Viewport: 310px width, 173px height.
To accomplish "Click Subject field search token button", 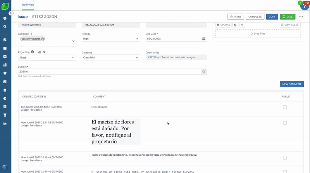I will click(x=204, y=72).
